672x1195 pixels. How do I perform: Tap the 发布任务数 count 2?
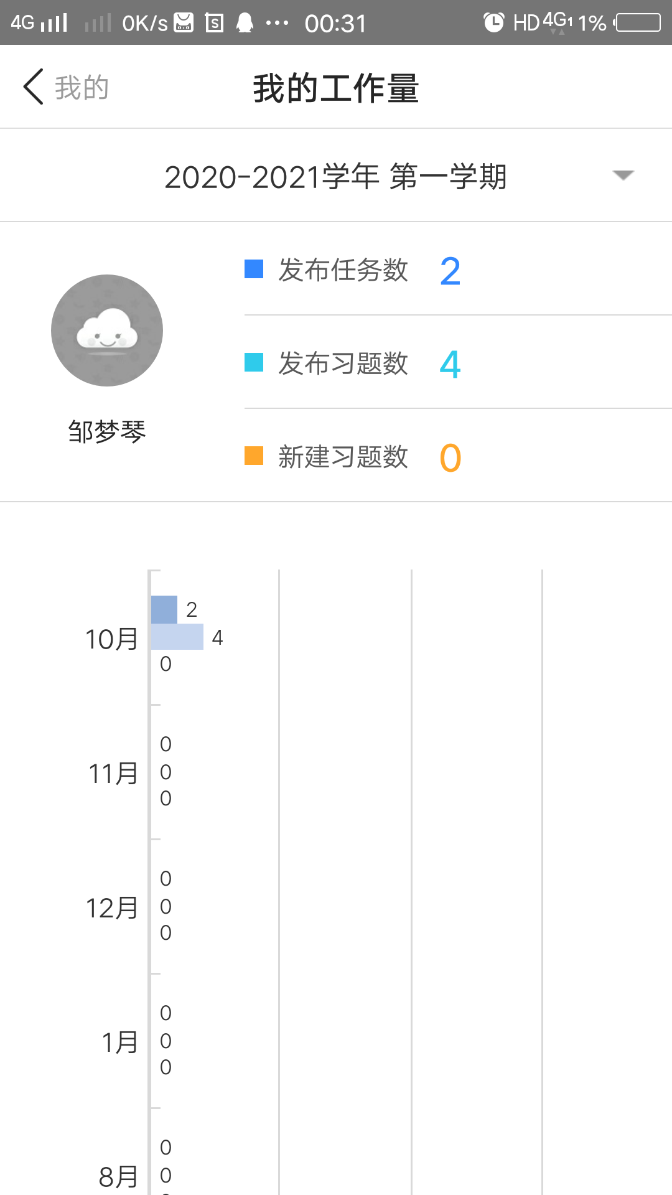450,271
